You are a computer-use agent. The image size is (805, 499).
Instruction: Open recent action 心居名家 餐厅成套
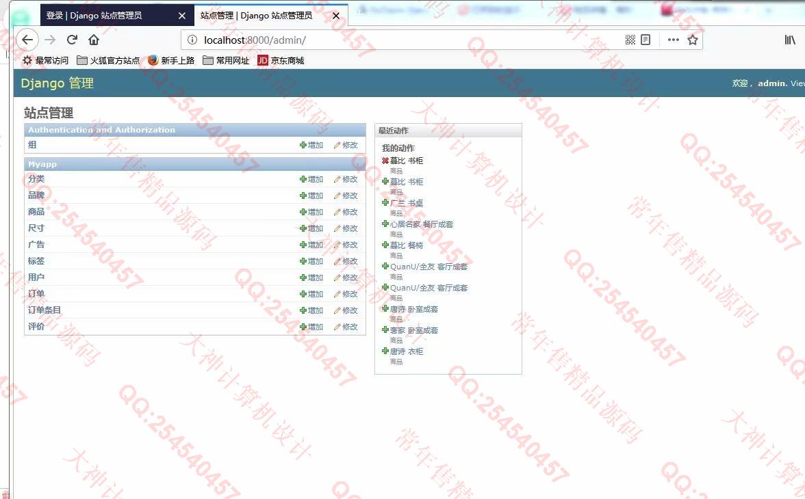[x=422, y=224]
